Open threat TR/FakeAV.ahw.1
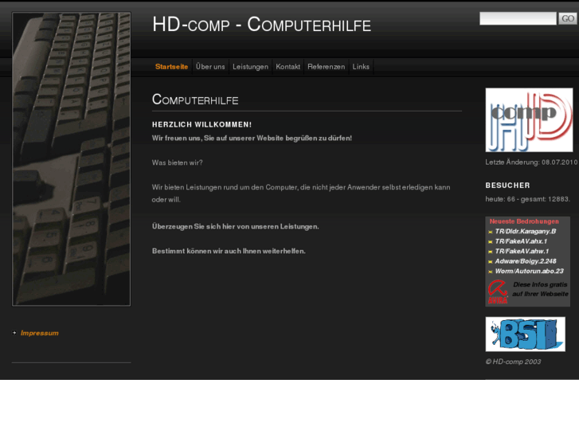The width and height of the screenshot is (579, 434). click(522, 252)
